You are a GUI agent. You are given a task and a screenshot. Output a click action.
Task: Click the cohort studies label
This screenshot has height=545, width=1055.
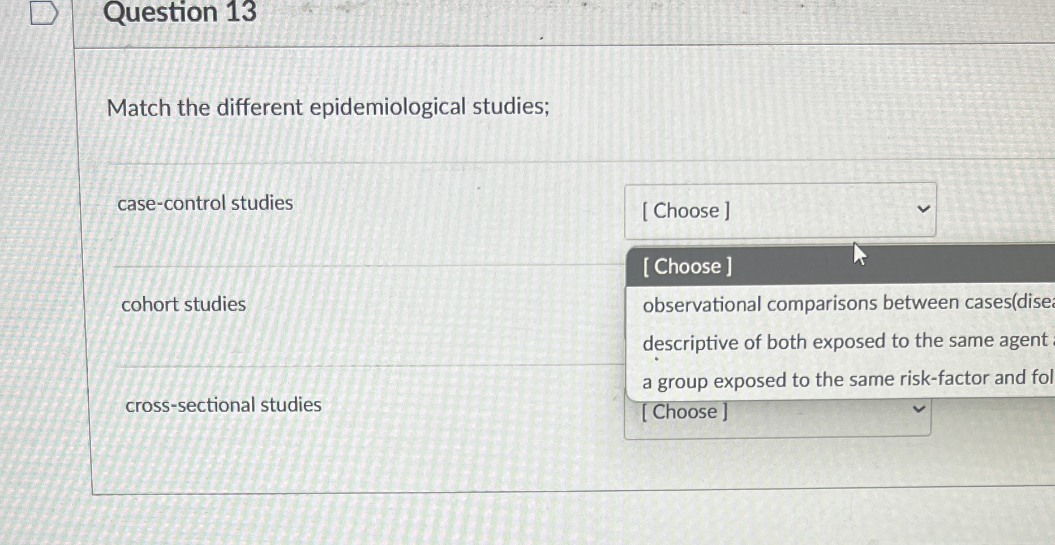[183, 304]
